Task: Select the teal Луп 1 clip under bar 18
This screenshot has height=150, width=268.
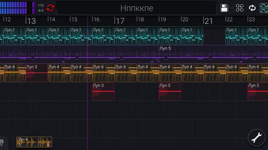Action: pyautogui.click(x=148, y=36)
